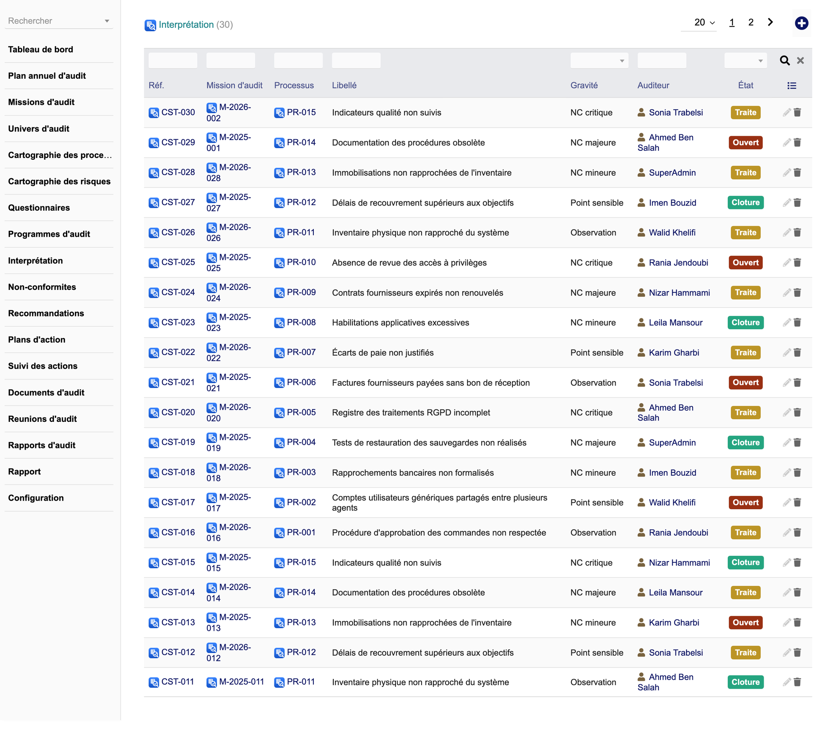833x743 pixels.
Task: Open auditor Imen Bouzid link in CST-027 row
Action: (x=672, y=203)
